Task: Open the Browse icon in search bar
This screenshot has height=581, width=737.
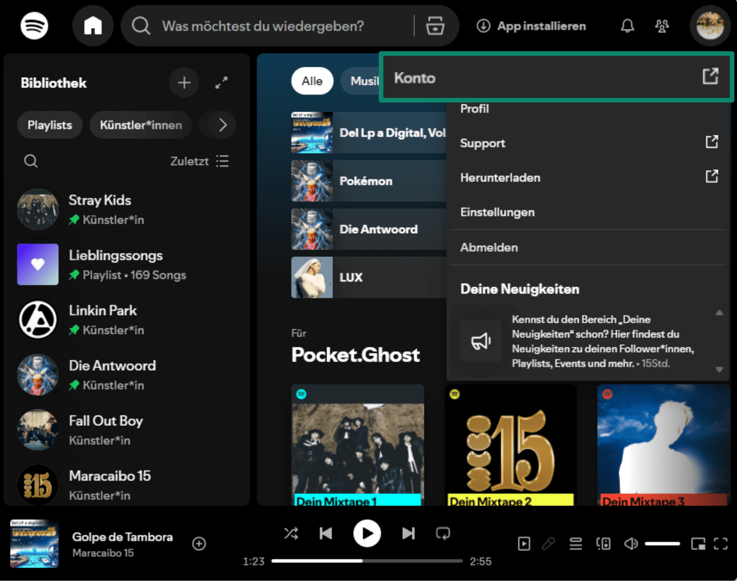Action: tap(435, 26)
